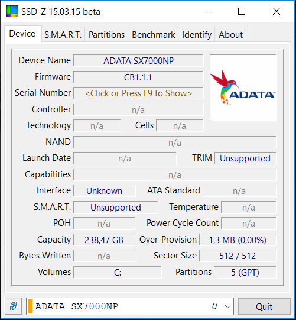Click the TRIM value Unsupported

click(245, 159)
